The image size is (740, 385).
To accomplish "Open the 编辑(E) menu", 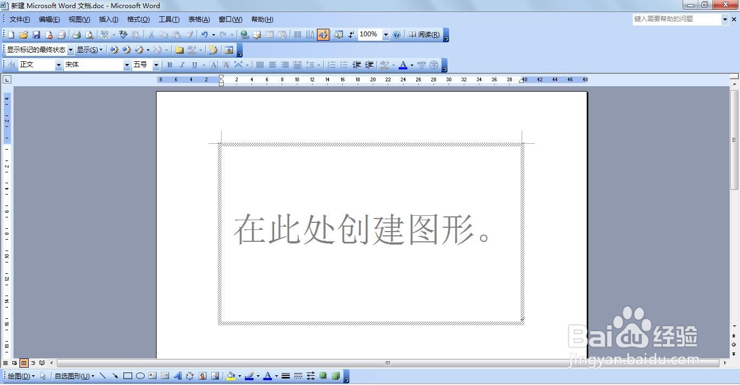I will (x=49, y=20).
